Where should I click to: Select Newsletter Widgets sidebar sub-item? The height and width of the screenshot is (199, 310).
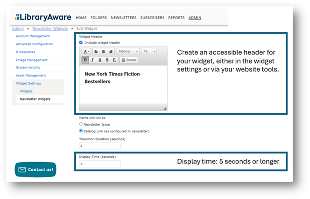(35, 99)
